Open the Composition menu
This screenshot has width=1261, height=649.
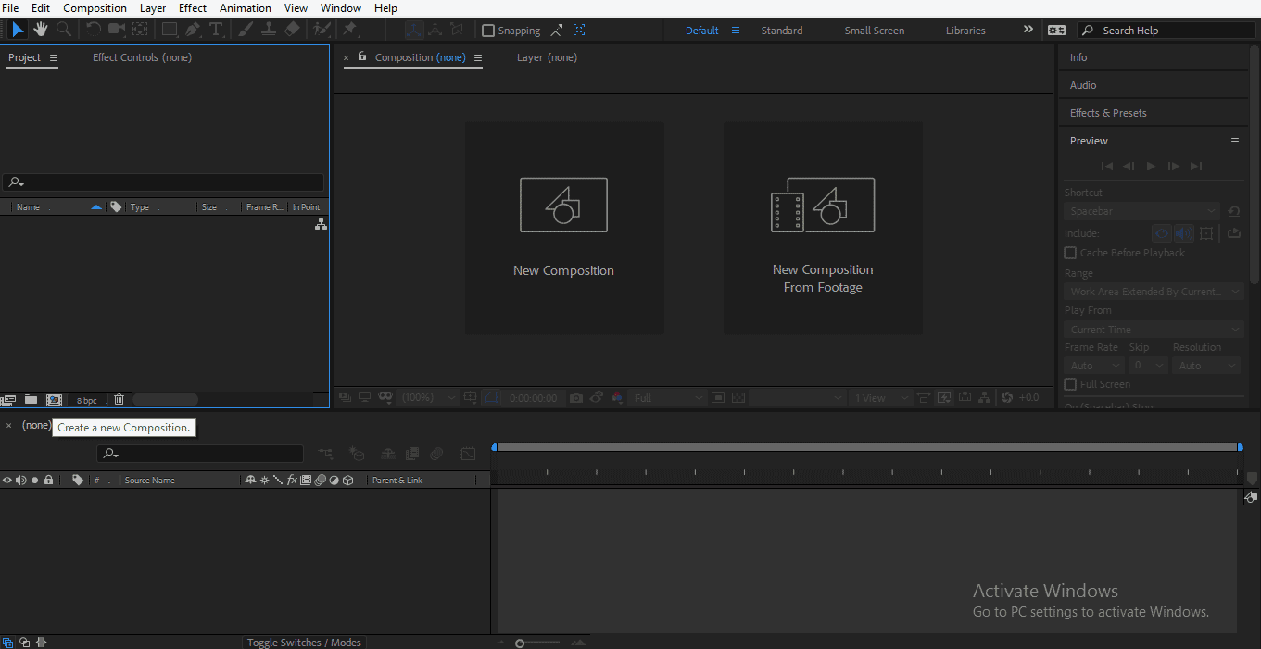(94, 7)
